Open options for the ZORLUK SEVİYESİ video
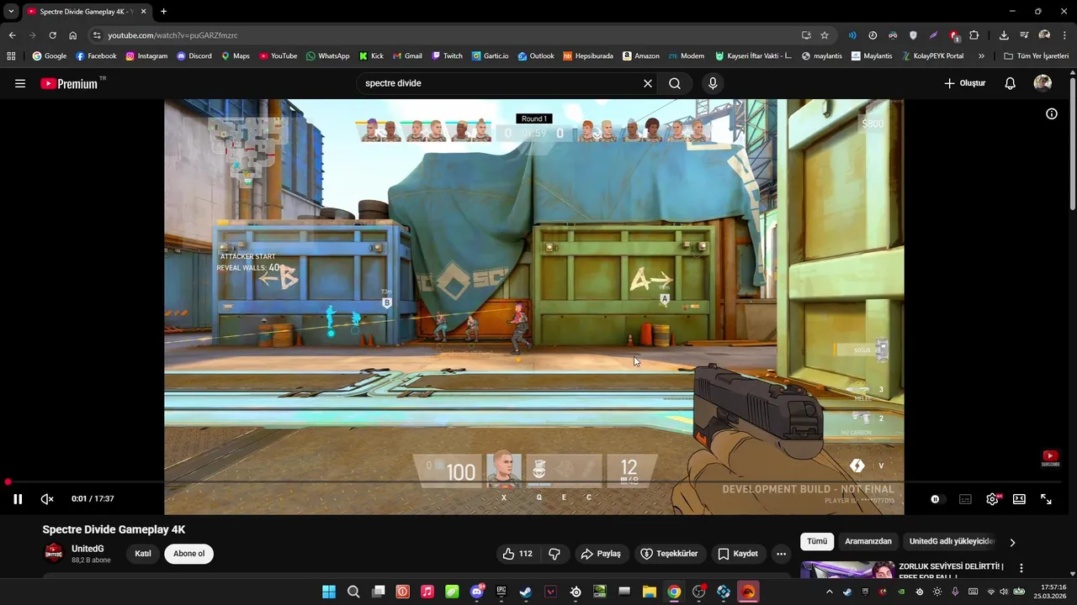 [x=1021, y=569]
